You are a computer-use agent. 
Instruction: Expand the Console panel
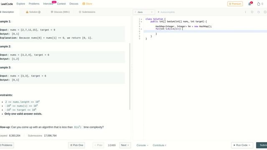142,145
